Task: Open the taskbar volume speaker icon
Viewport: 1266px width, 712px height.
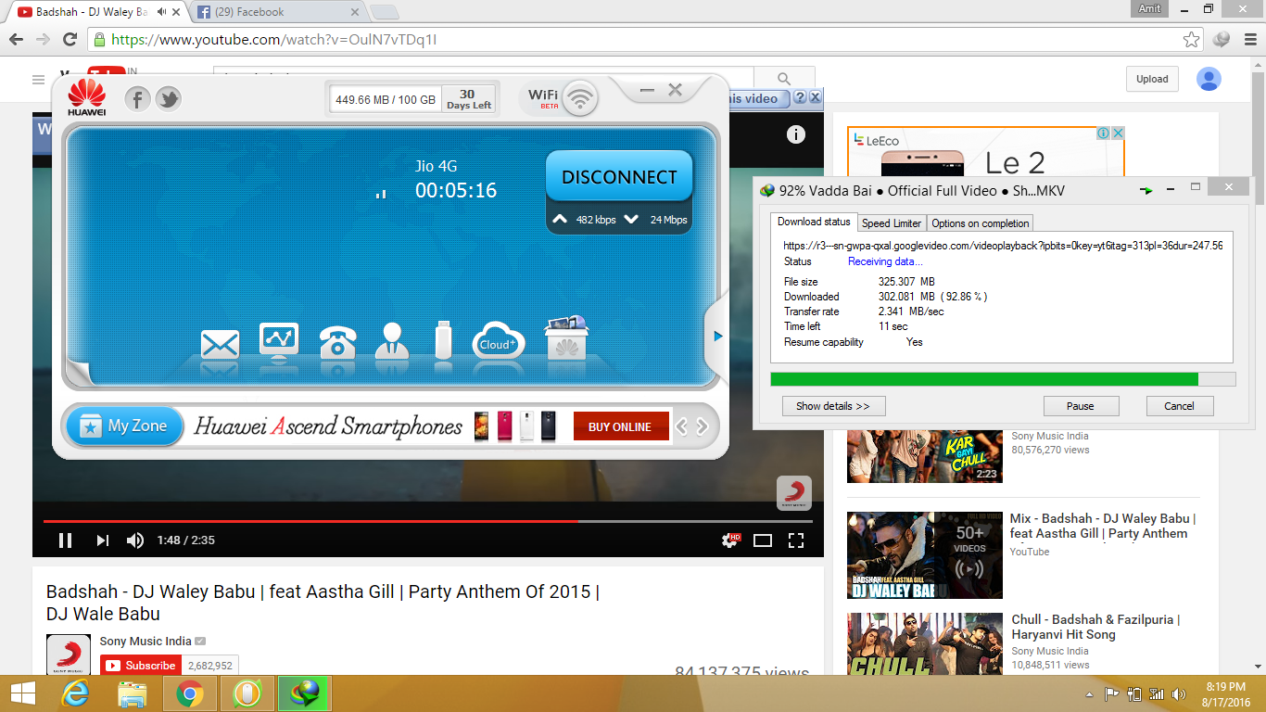Action: (1178, 694)
